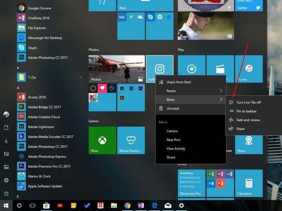The width and height of the screenshot is (282, 211).
Task: Open the Calculator tile
Action: [x=249, y=184]
